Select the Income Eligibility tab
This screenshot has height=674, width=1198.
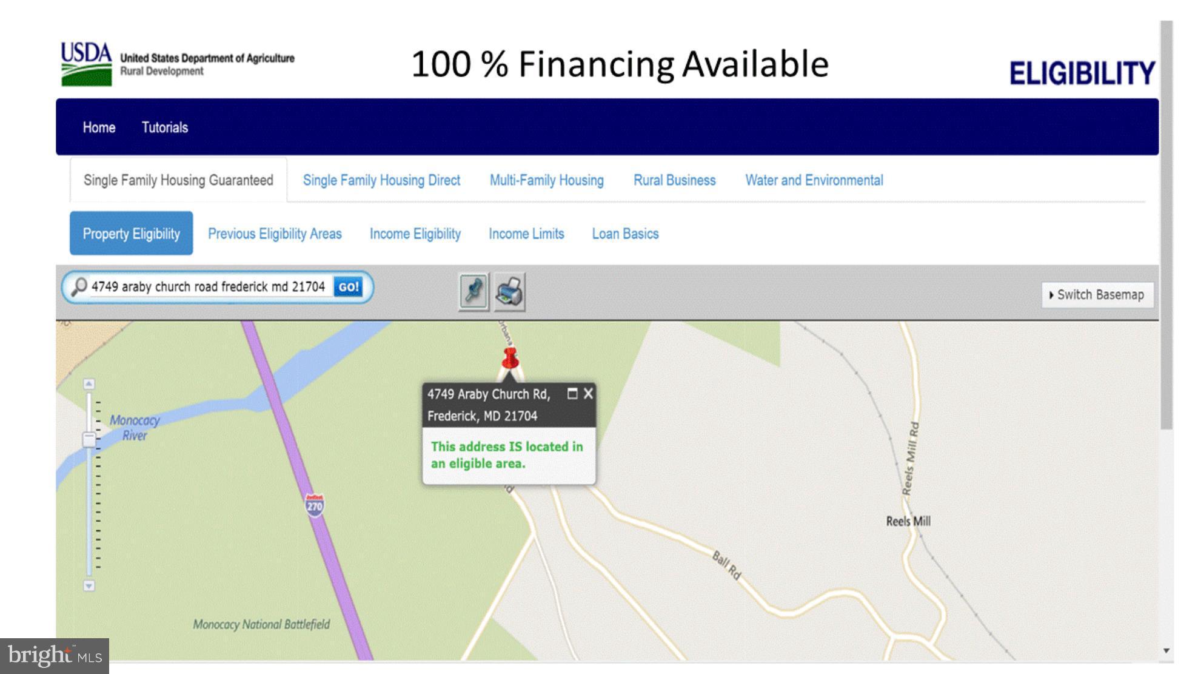click(415, 234)
